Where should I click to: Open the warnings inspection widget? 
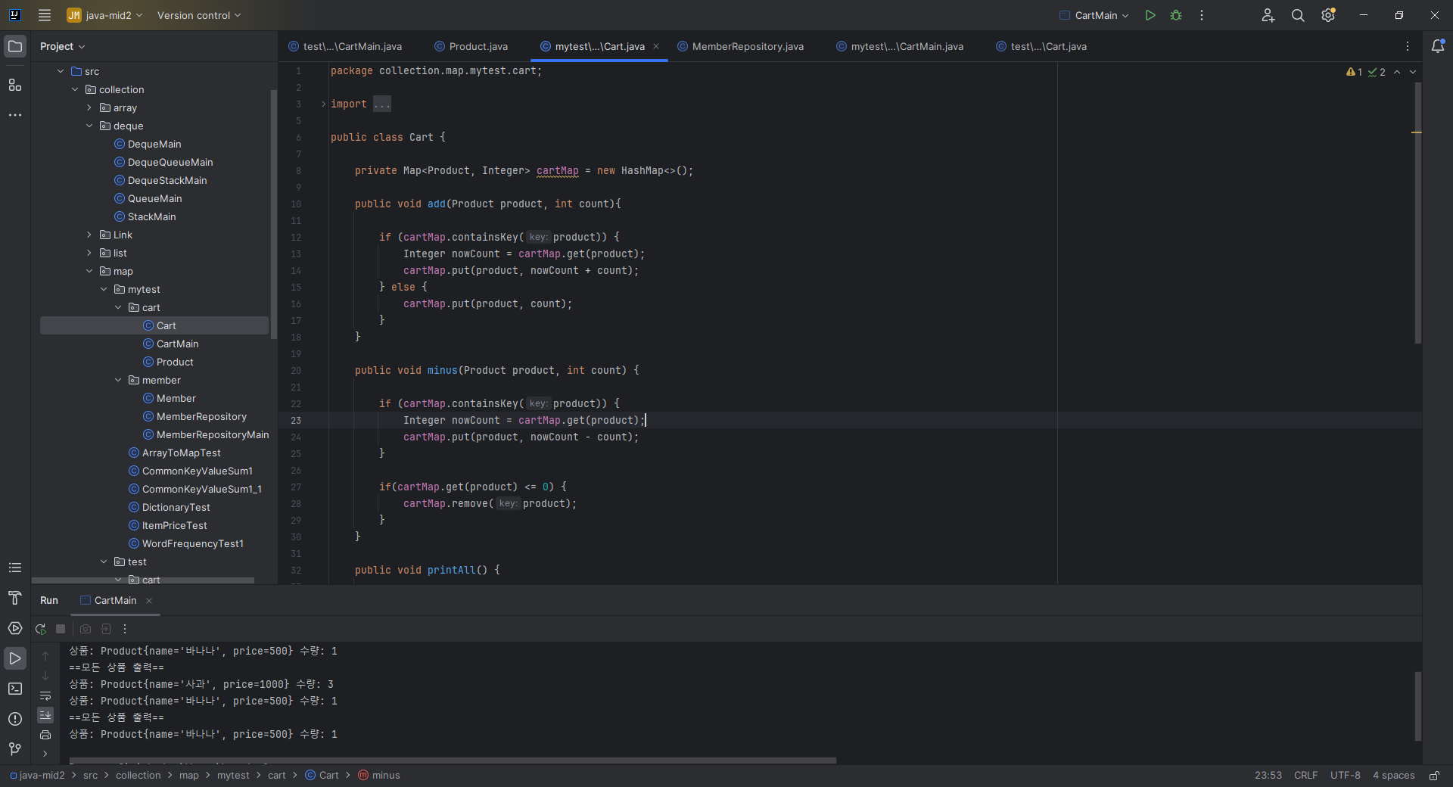pos(1365,72)
